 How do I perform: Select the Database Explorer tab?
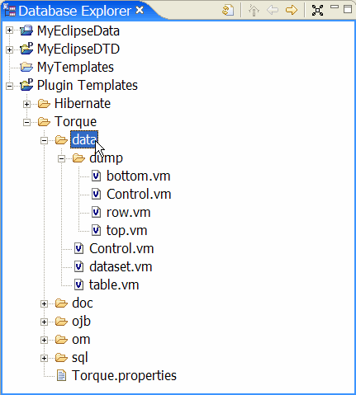point(74,11)
